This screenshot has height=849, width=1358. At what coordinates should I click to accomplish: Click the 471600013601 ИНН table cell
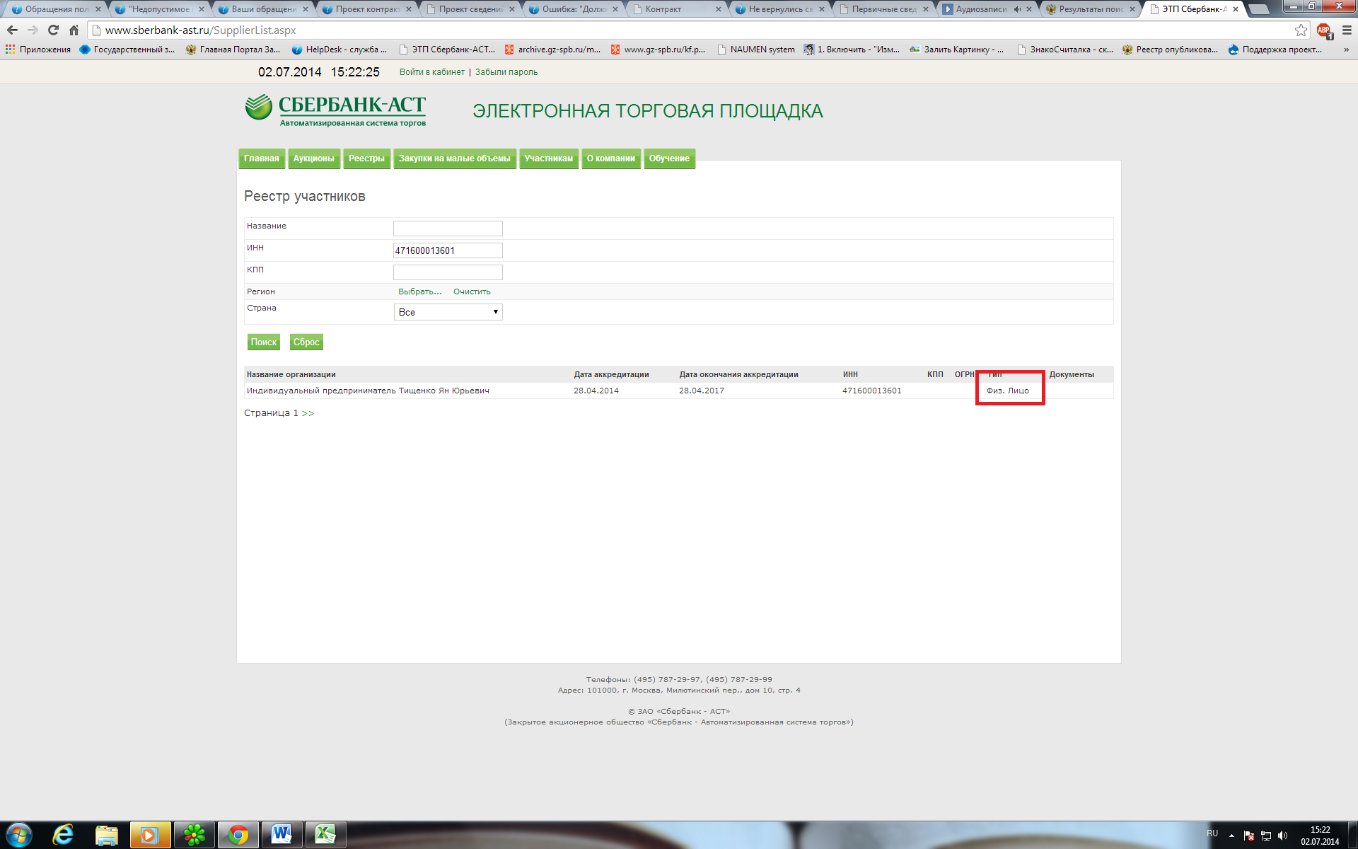pyautogui.click(x=871, y=391)
